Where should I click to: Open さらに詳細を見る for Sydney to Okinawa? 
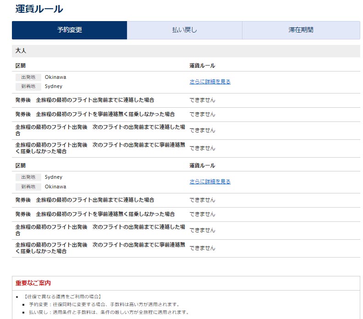210,181
